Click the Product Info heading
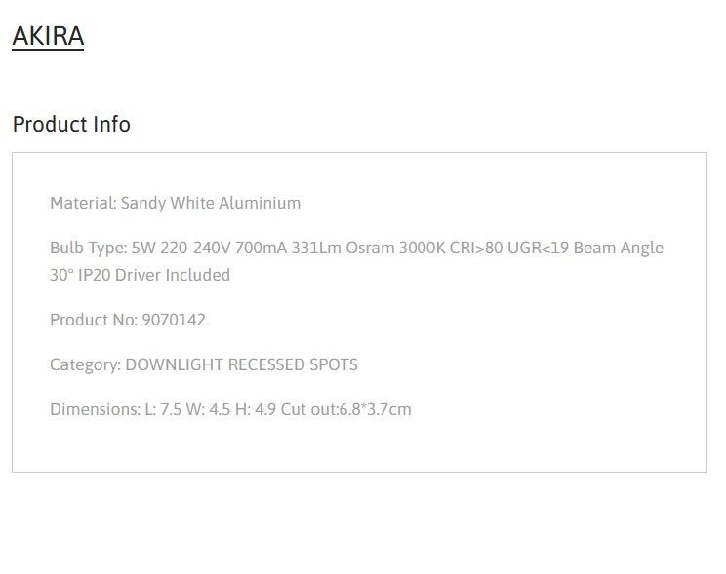The width and height of the screenshot is (726, 574). [71, 124]
